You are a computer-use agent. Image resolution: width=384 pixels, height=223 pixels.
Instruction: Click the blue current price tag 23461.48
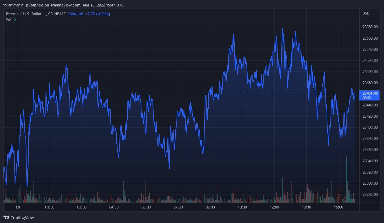[369, 95]
